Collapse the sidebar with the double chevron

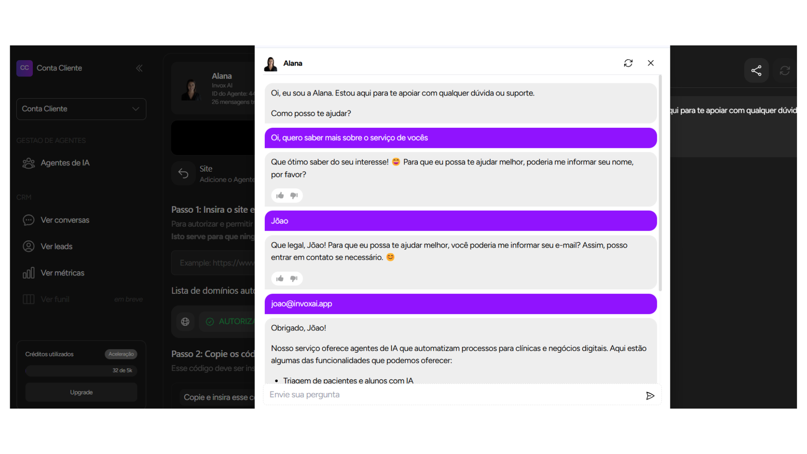(139, 68)
